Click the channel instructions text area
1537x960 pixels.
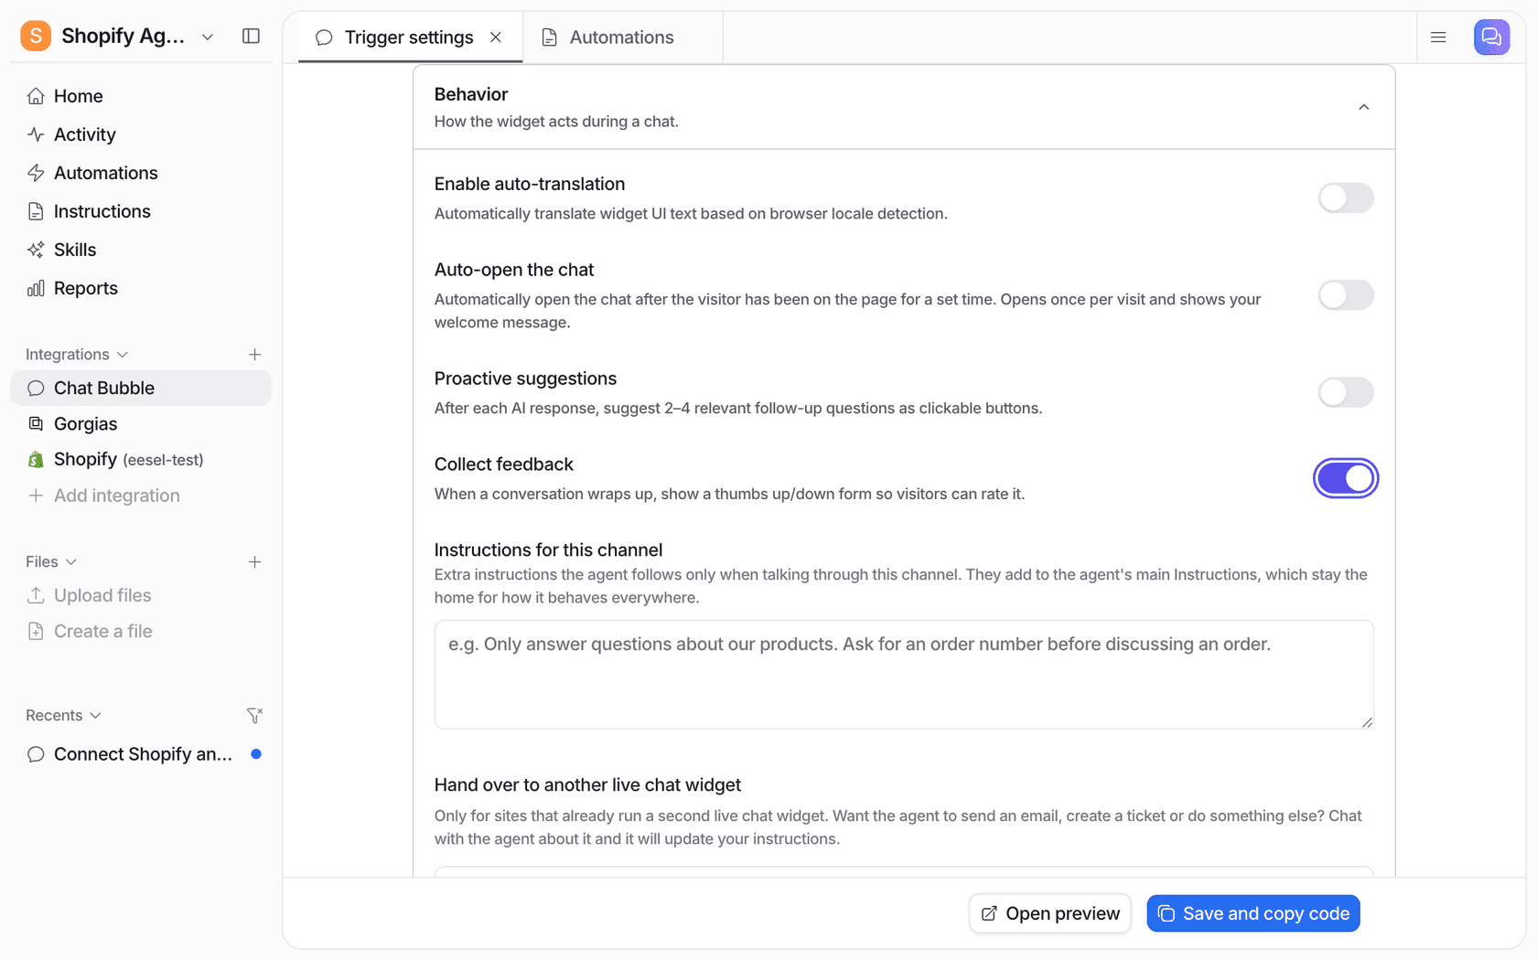(904, 675)
